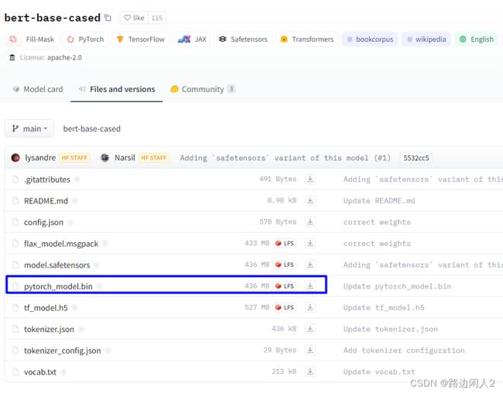Select the JAX library tag
This screenshot has height=393, width=503.
coord(192,39)
